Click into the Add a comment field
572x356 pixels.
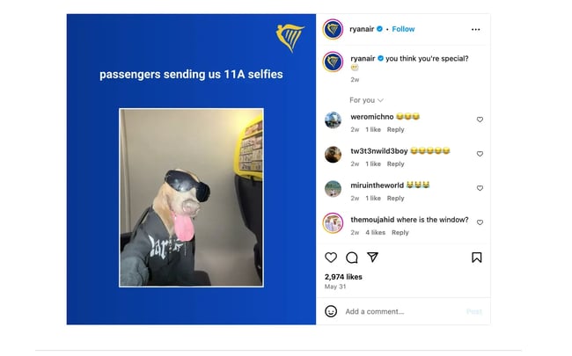click(x=403, y=311)
